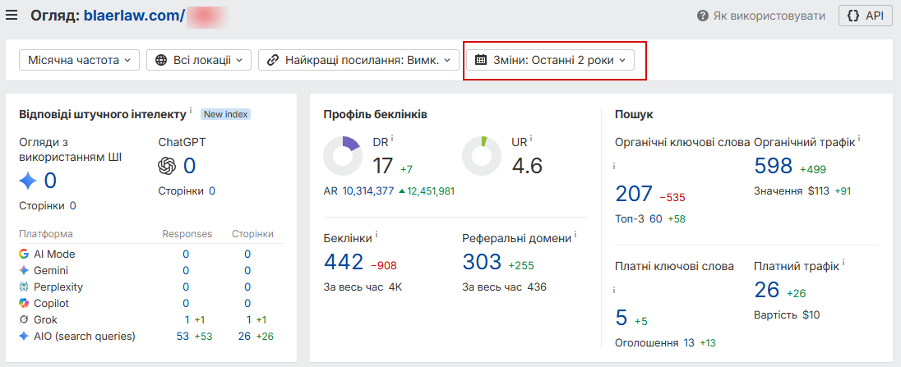Click info icon next to Беклінки
This screenshot has height=367, width=901.
376,235
